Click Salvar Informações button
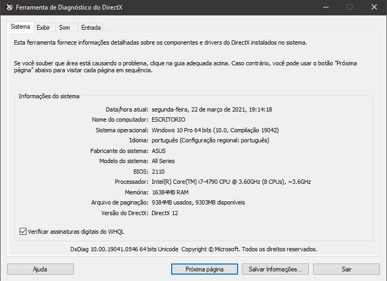This screenshot has height=281, width=387. [275, 269]
